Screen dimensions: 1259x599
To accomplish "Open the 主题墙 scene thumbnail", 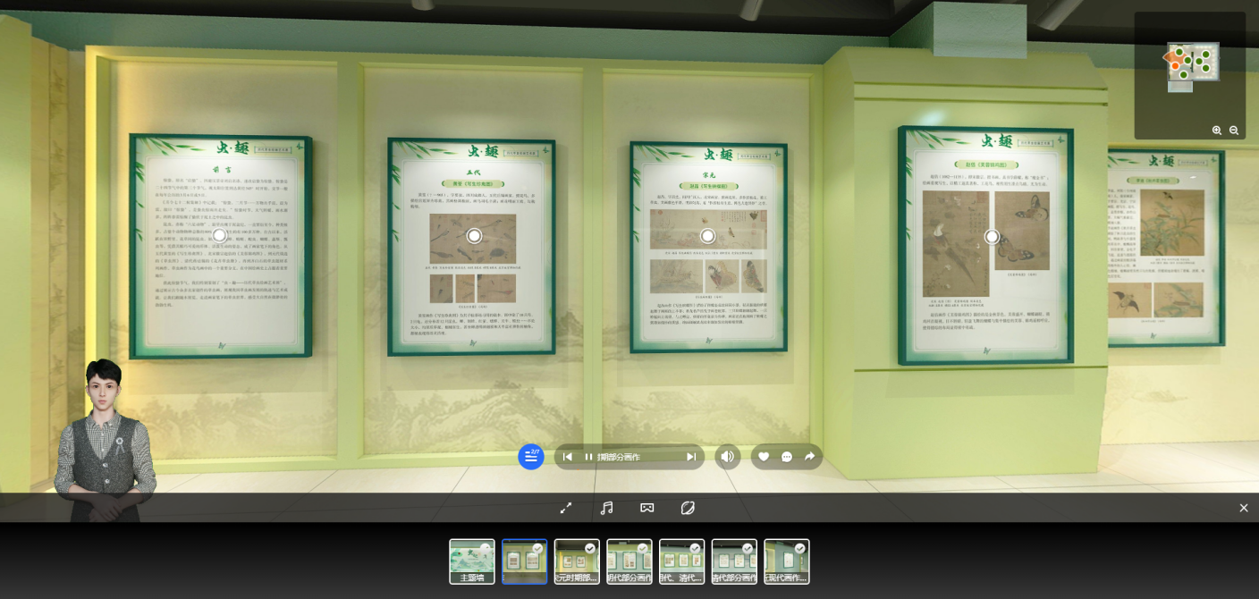I will 472,561.
